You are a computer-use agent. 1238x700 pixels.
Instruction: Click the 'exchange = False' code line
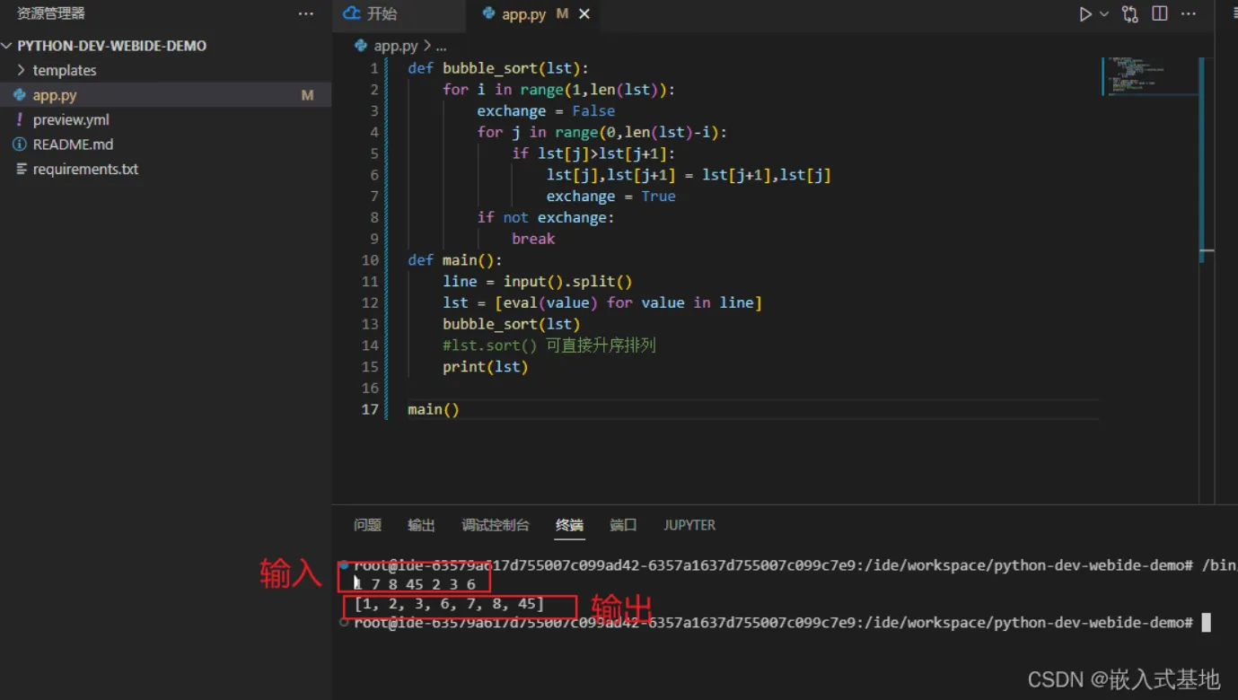546,111
